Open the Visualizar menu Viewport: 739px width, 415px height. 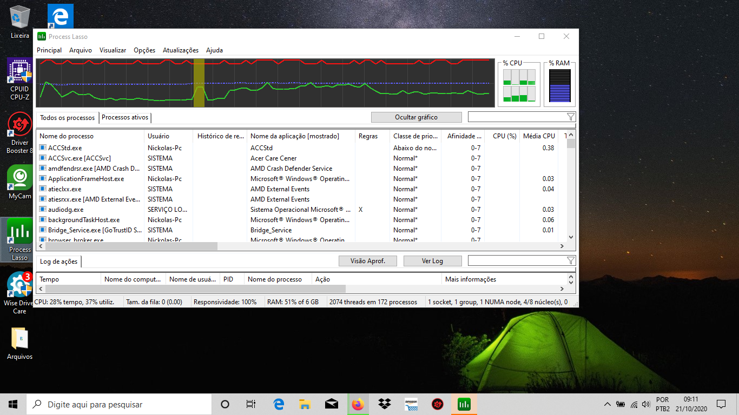click(x=113, y=50)
